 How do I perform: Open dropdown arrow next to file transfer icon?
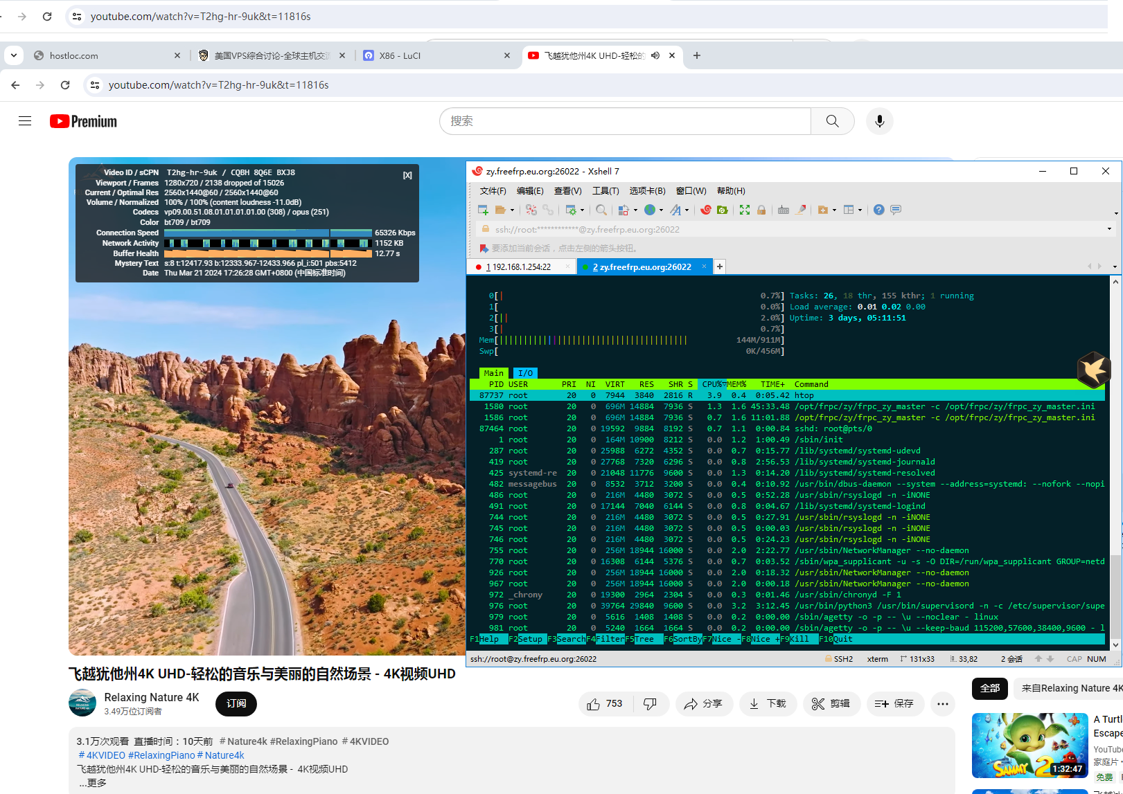click(x=635, y=210)
